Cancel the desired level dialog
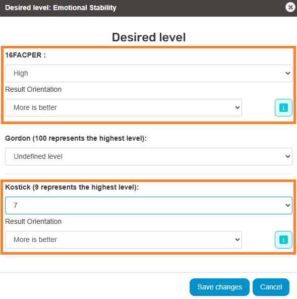Viewport: 297px width, 299px height. [271, 287]
